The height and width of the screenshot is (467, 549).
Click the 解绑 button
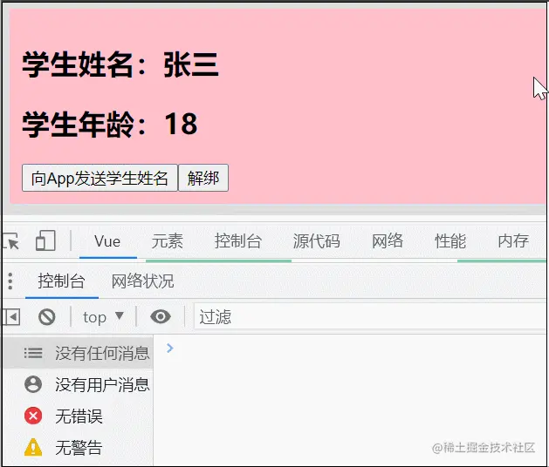click(203, 178)
